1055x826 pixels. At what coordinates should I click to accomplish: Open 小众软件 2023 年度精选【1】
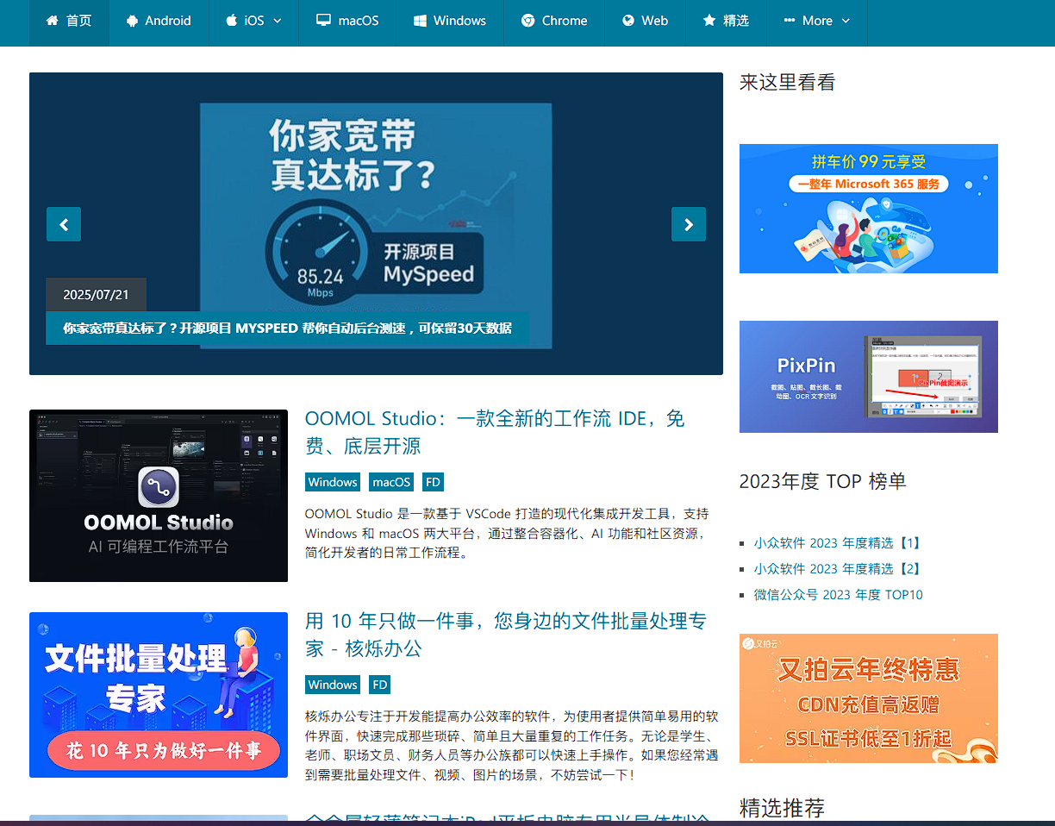click(x=838, y=543)
